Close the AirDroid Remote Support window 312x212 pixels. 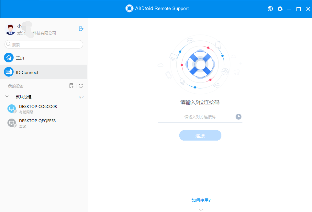point(308,9)
